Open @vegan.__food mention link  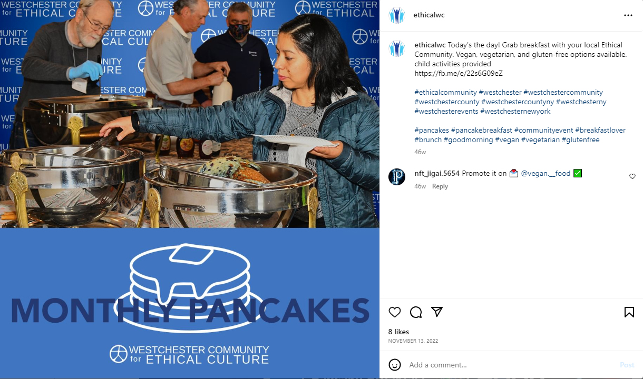[545, 173]
